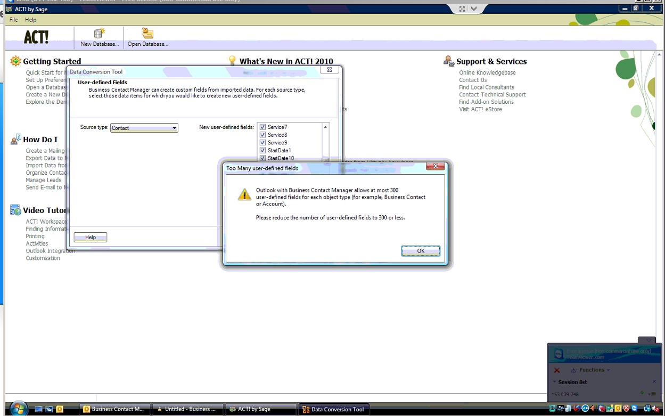
Task: Open the Manage Leads link
Action: 43,180
